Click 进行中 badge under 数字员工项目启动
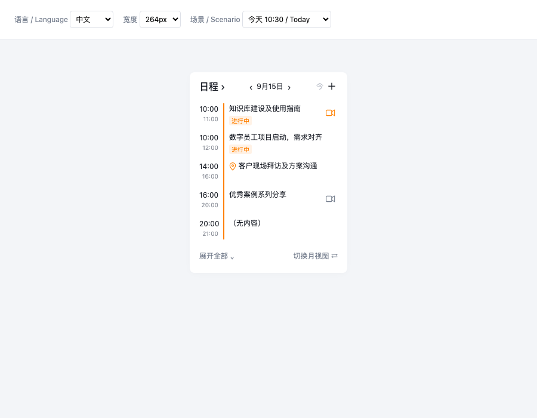This screenshot has height=418, width=537. coord(240,150)
